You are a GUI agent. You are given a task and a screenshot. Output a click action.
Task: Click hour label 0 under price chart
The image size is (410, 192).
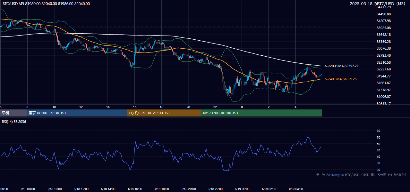click(242, 107)
